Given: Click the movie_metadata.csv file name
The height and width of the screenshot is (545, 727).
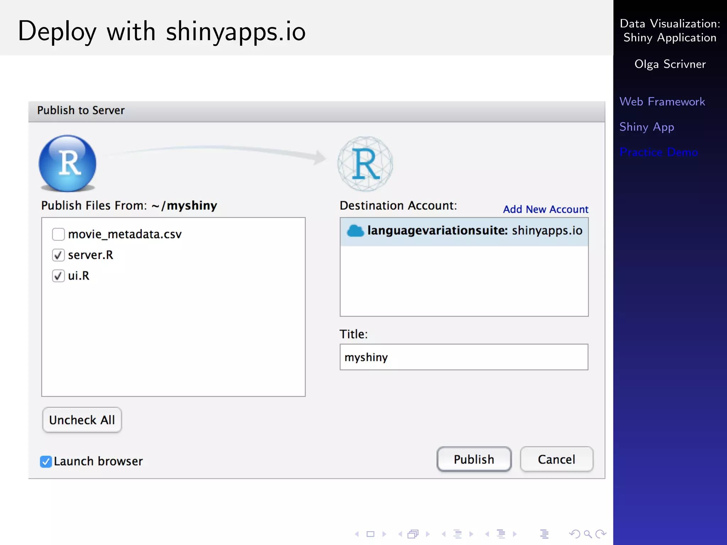Looking at the screenshot, I should [125, 235].
